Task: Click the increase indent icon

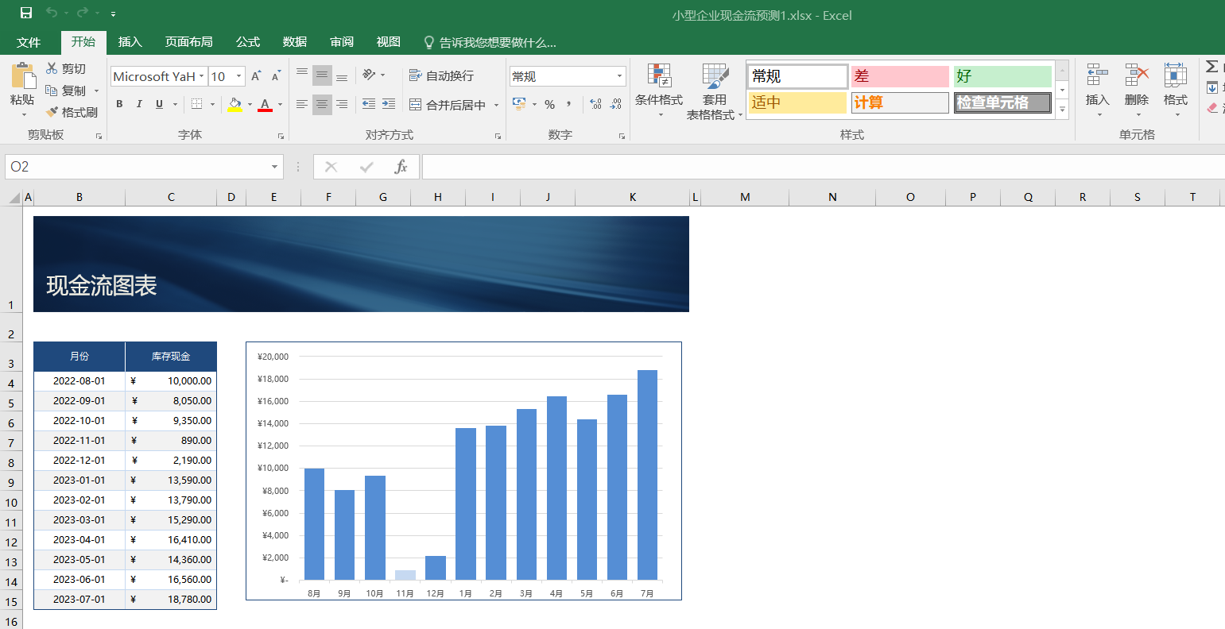Action: (x=389, y=104)
